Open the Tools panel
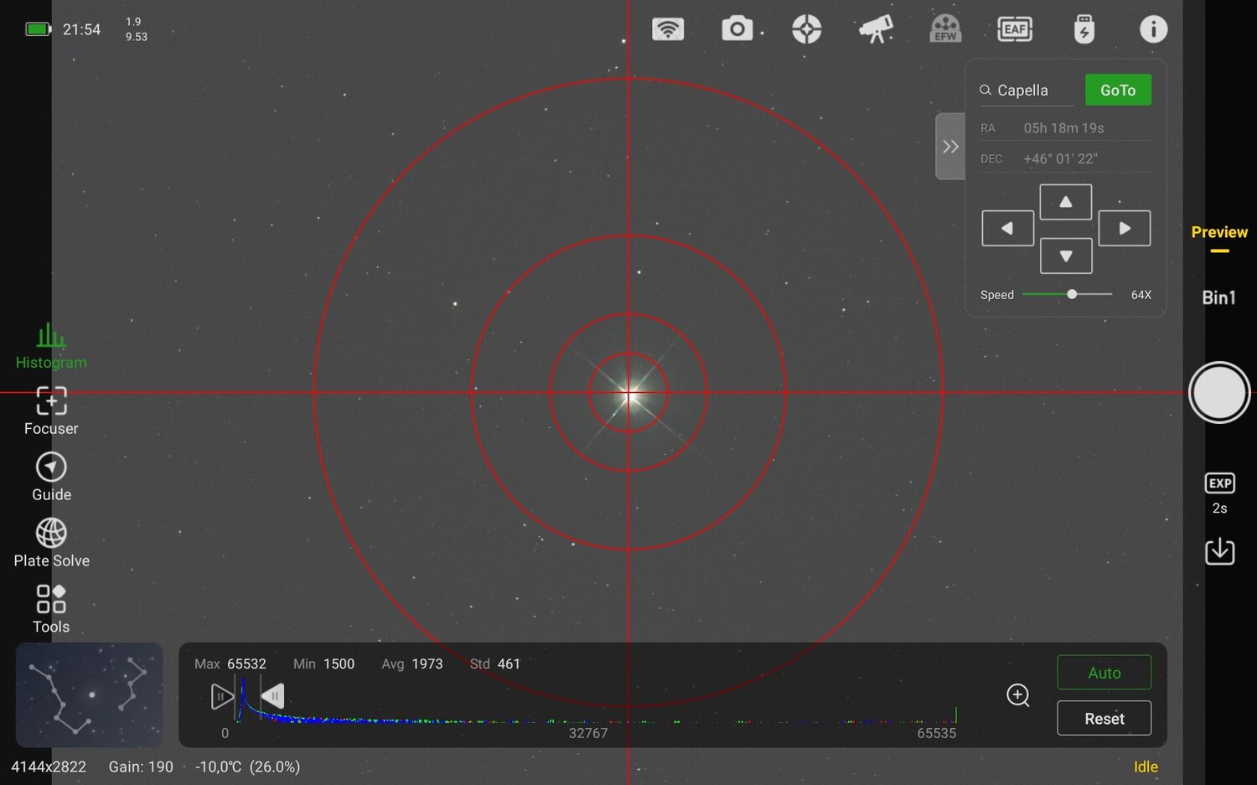The height and width of the screenshot is (785, 1257). point(50,607)
